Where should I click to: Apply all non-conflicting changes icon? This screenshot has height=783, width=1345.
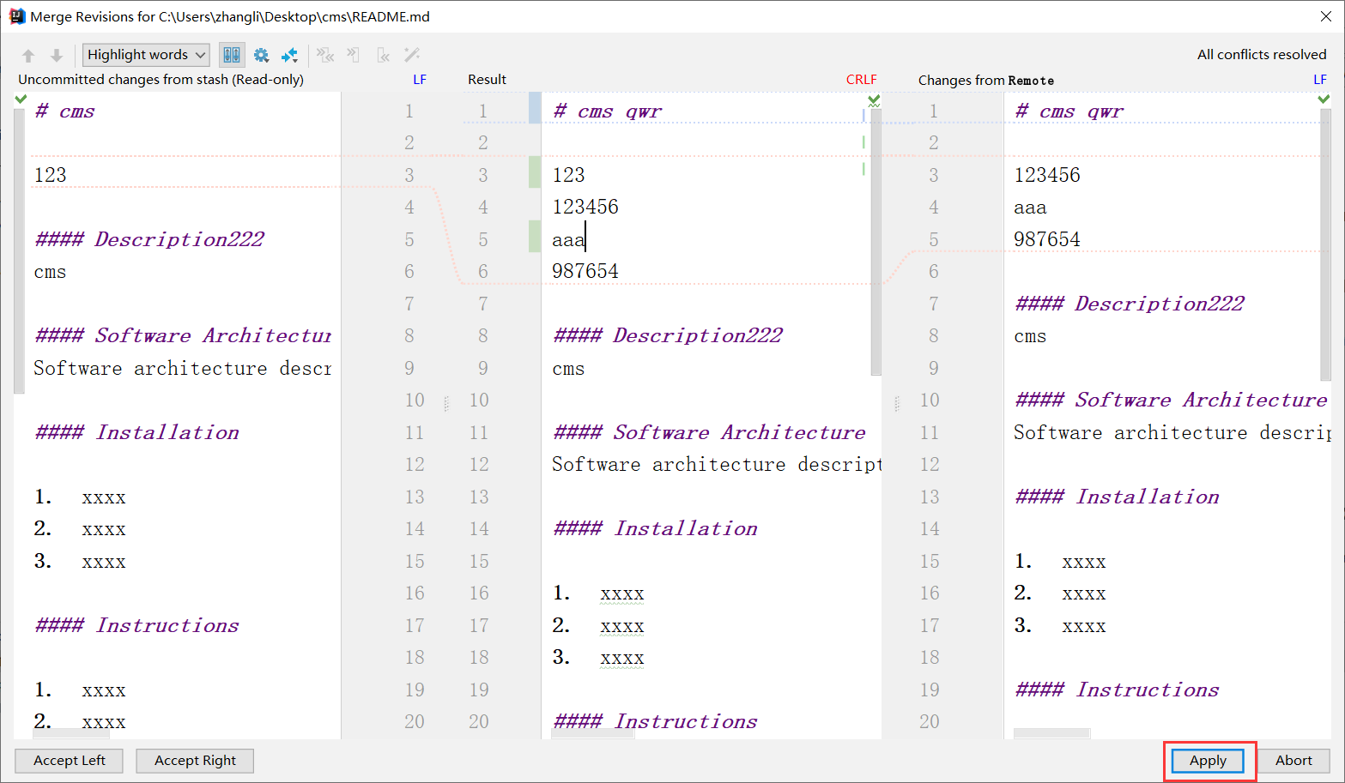tap(325, 55)
